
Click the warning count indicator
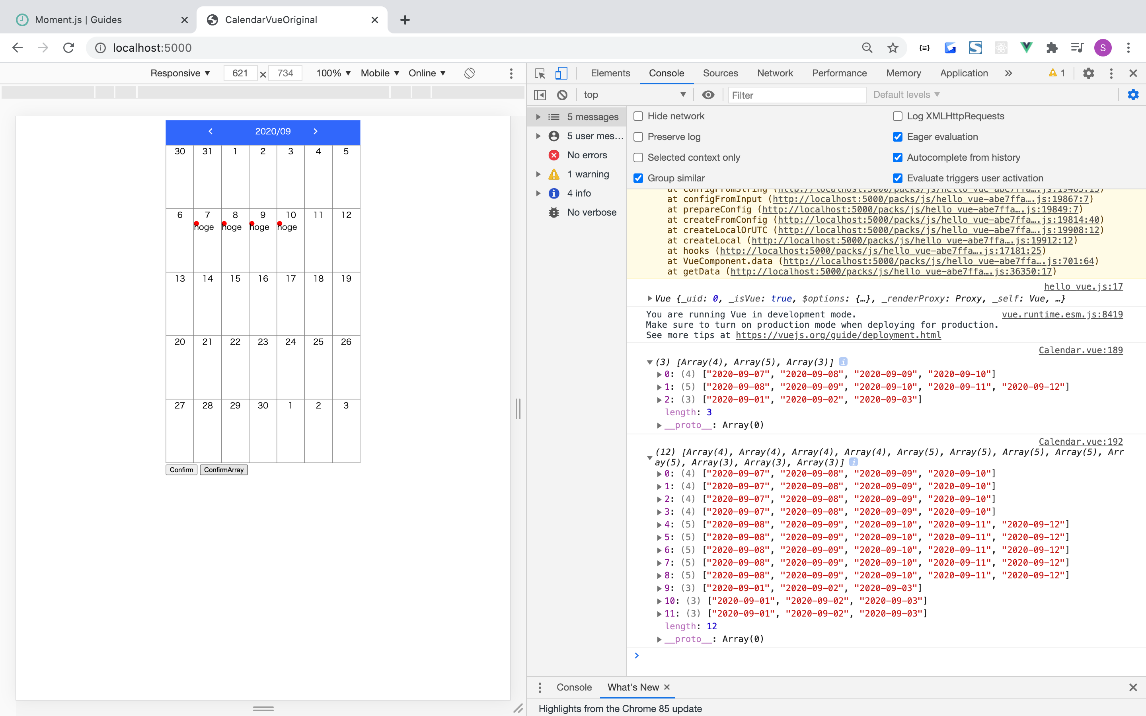click(x=1057, y=73)
